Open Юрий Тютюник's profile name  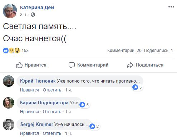(38, 81)
